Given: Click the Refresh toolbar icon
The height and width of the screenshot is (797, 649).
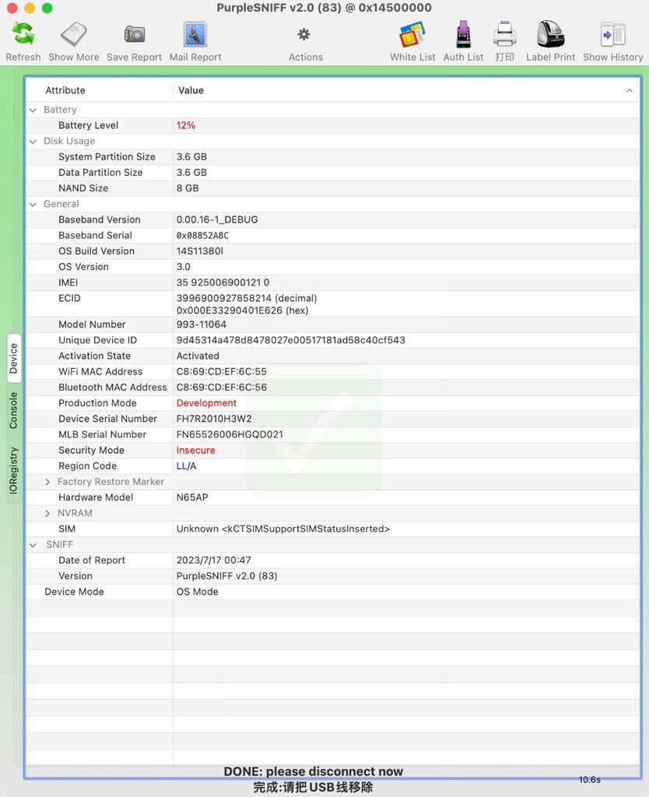Looking at the screenshot, I should coord(23,34).
